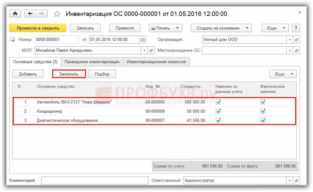
Task: Expand the Организация dropdown list
Action: [290, 39]
